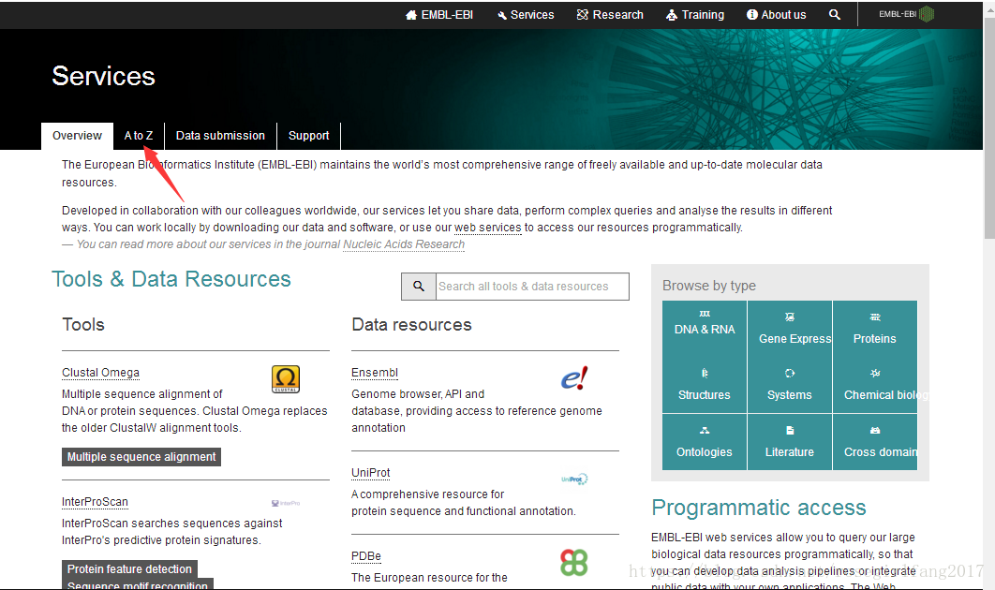The width and height of the screenshot is (995, 590).
Task: Open the Ensembl link
Action: (x=375, y=373)
